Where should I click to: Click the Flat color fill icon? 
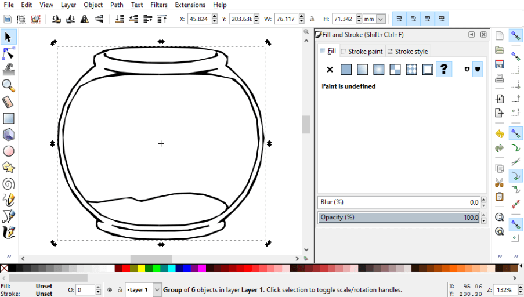[x=346, y=70]
